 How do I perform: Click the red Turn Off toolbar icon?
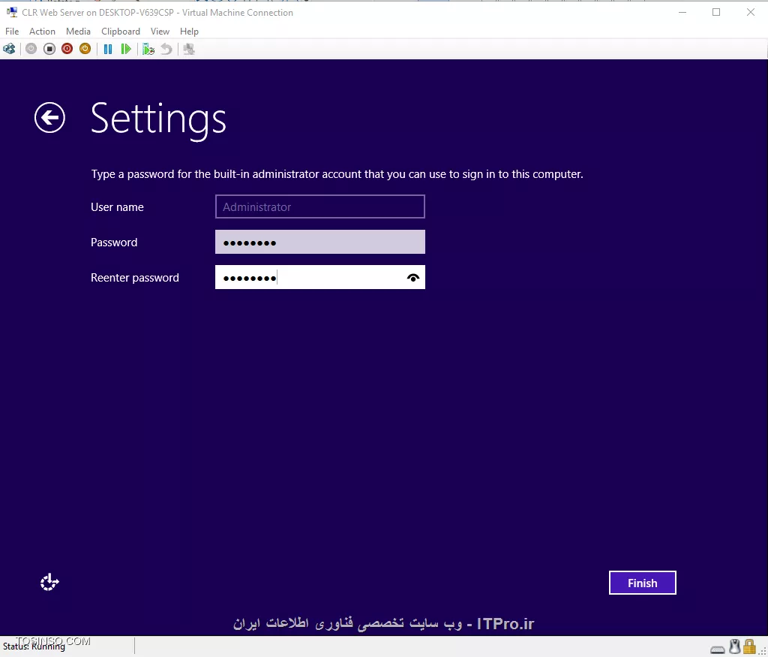pyautogui.click(x=67, y=48)
